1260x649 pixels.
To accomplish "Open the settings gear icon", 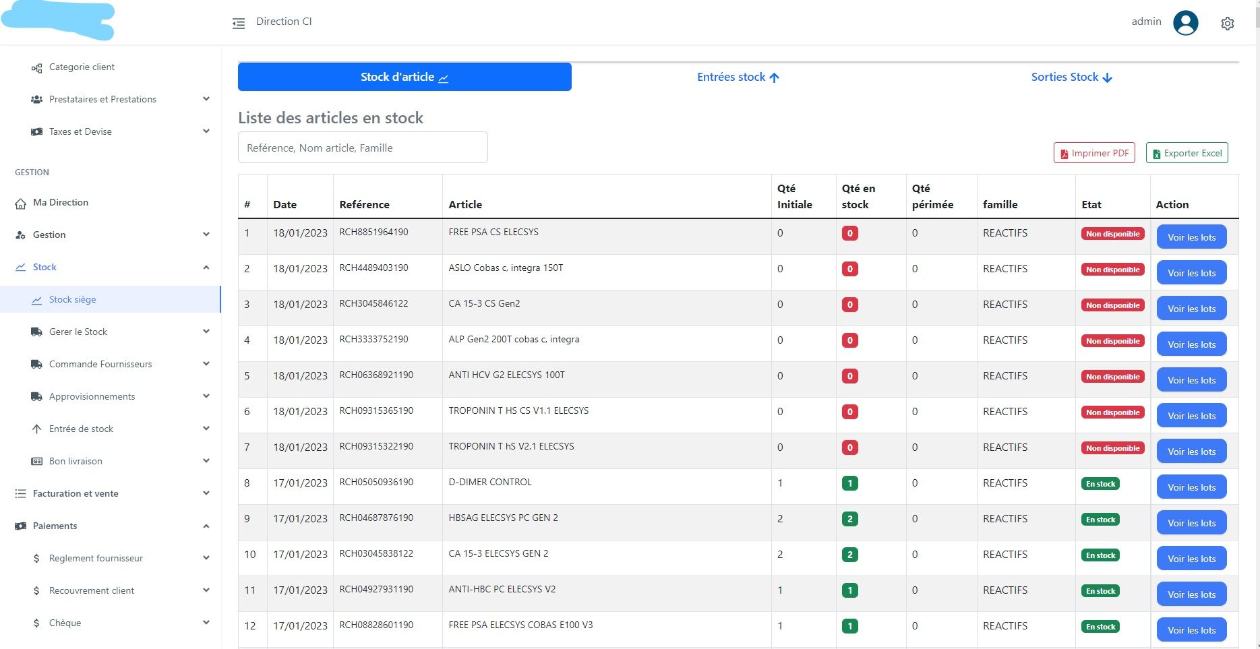I will pos(1227,24).
